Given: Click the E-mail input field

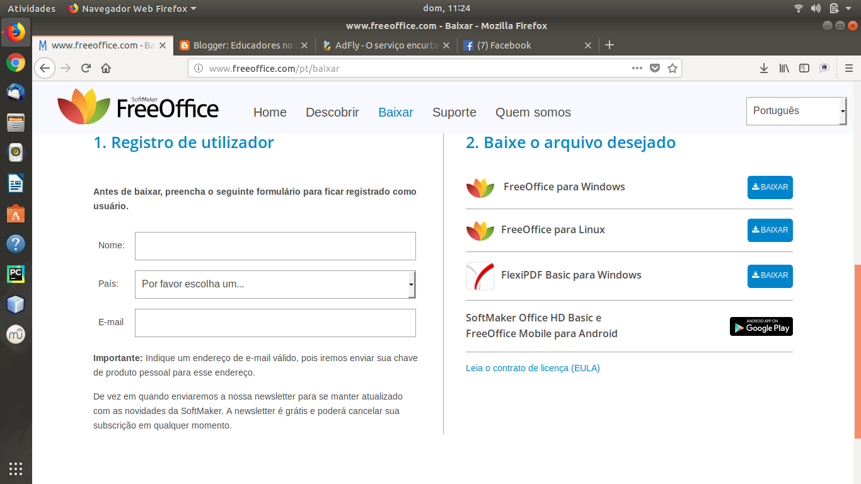Looking at the screenshot, I should (x=275, y=323).
